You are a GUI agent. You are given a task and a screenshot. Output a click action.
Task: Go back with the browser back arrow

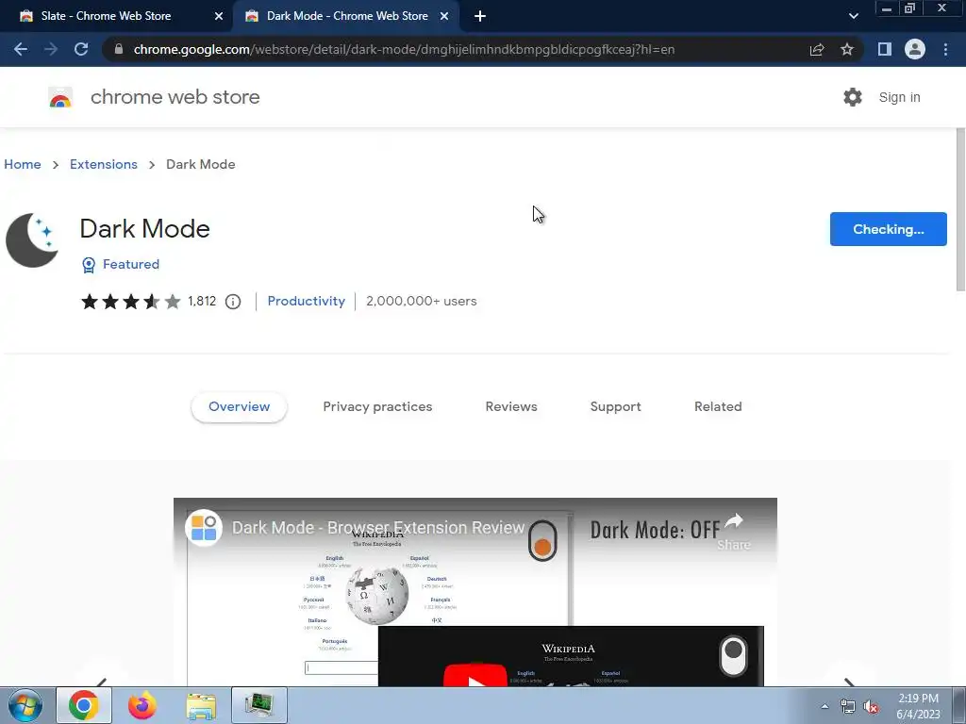21,49
